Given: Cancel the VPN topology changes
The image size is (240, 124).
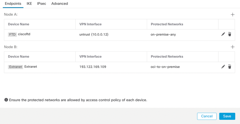Looking at the screenshot, I should [207, 116].
